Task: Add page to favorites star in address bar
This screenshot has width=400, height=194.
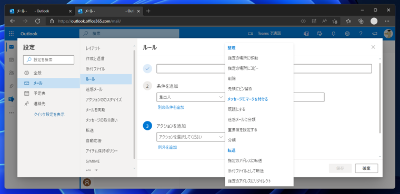Action: coord(335,21)
